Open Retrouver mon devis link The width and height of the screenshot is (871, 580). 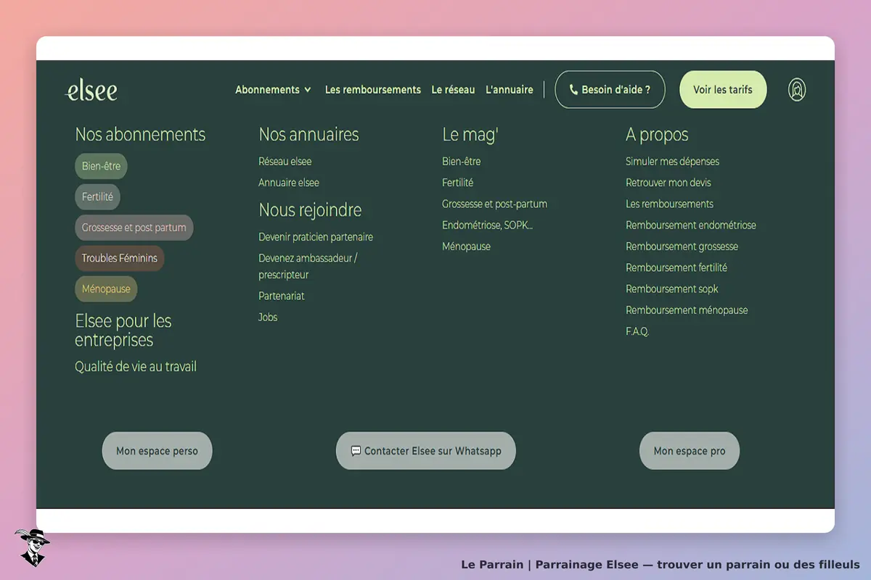[x=668, y=183]
